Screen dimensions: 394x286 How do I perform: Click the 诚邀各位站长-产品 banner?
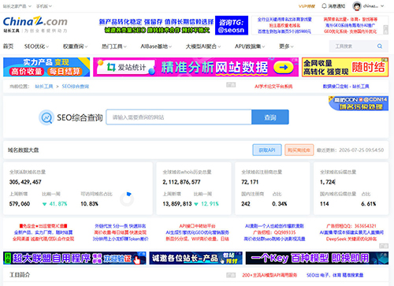pos(195,258)
